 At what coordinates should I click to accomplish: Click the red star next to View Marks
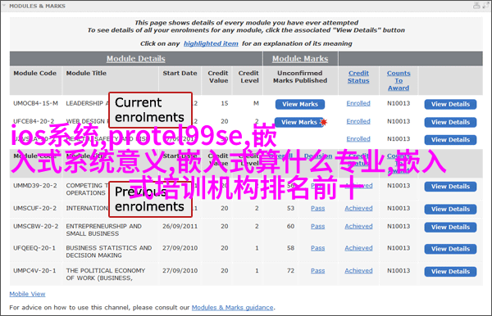point(324,122)
